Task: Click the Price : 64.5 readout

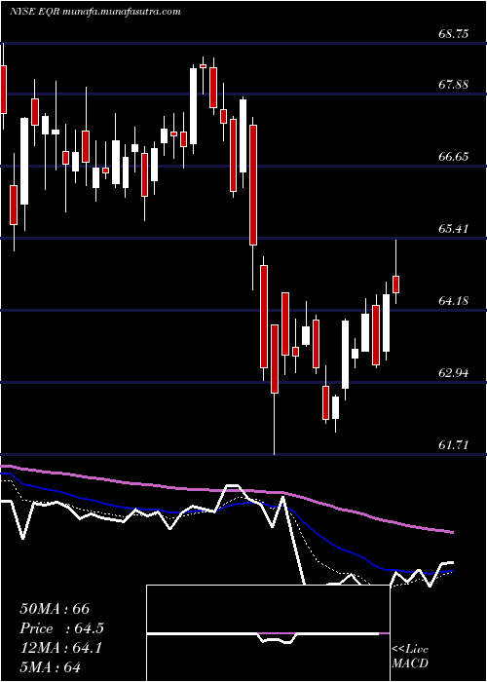Action: click(x=62, y=628)
